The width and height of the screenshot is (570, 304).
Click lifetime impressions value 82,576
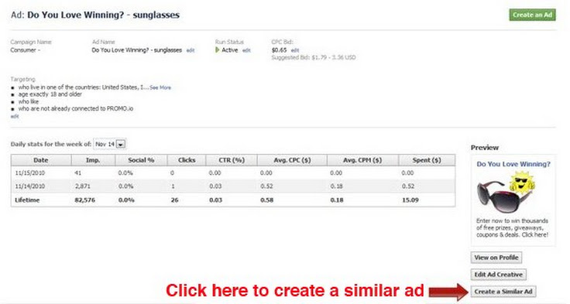click(84, 200)
